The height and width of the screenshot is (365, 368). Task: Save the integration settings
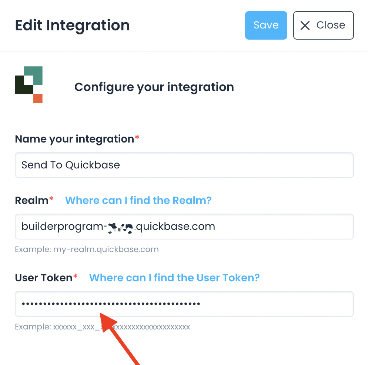click(x=266, y=25)
